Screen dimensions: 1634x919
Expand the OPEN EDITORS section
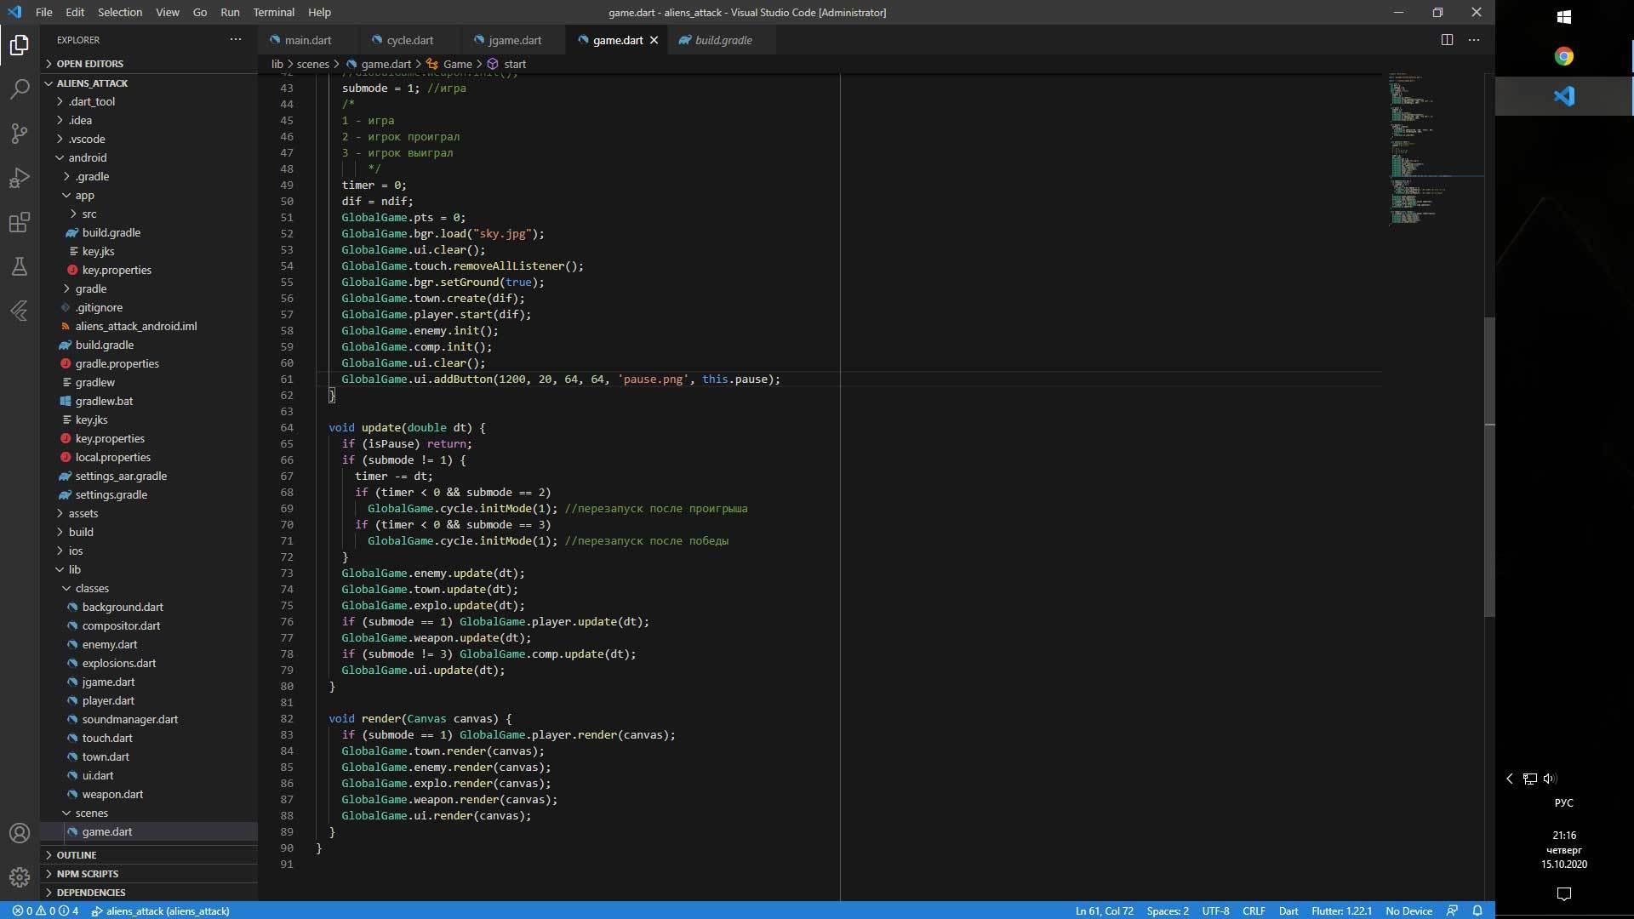pyautogui.click(x=89, y=64)
